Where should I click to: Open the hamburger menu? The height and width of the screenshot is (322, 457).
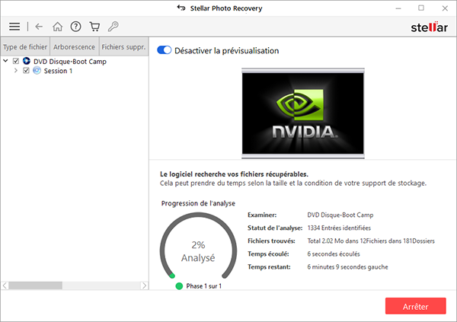point(14,26)
